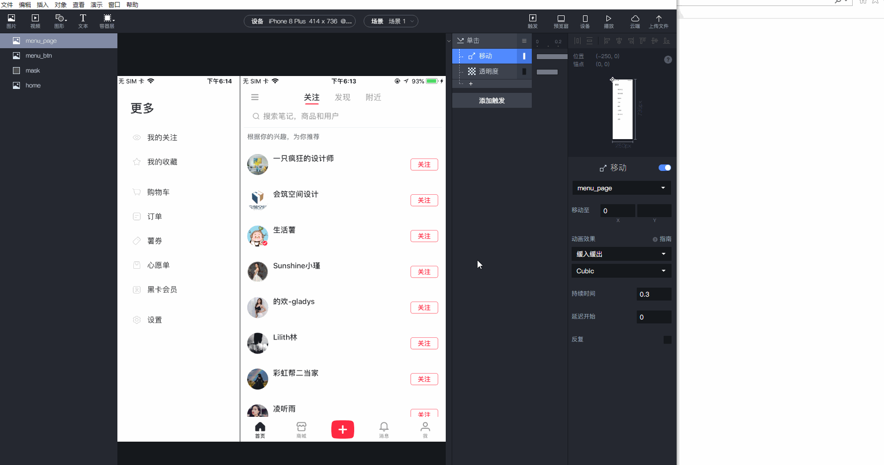Open the 触发 trigger panel
Screen dimensions: 884x465
tap(533, 21)
